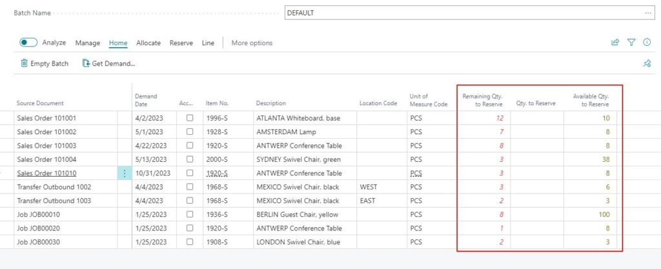The width and height of the screenshot is (661, 269).
Task: Check Accept box for Sales Order 101001
Action: point(190,118)
